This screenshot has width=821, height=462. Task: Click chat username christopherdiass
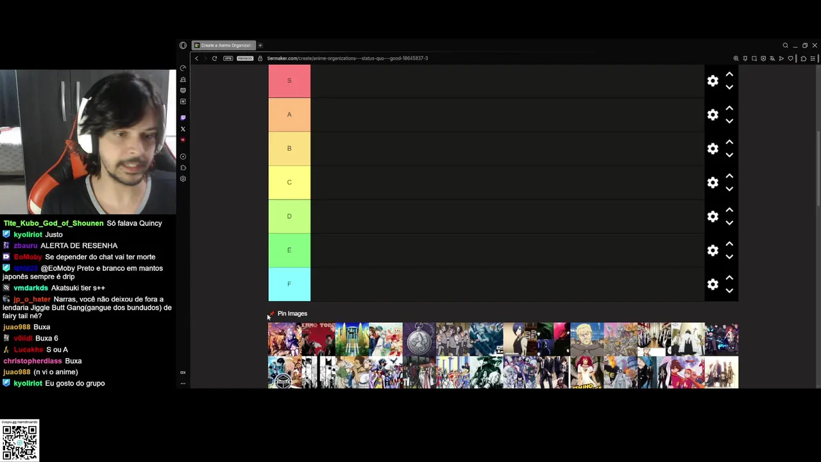click(33, 361)
